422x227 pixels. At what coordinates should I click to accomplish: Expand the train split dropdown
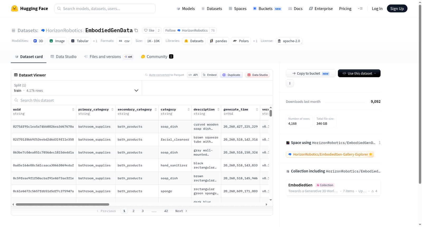(76, 88)
